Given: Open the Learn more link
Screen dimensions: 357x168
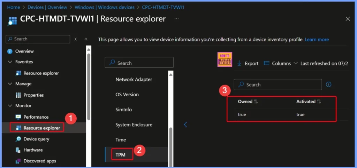Looking at the screenshot, I should click(x=317, y=40).
